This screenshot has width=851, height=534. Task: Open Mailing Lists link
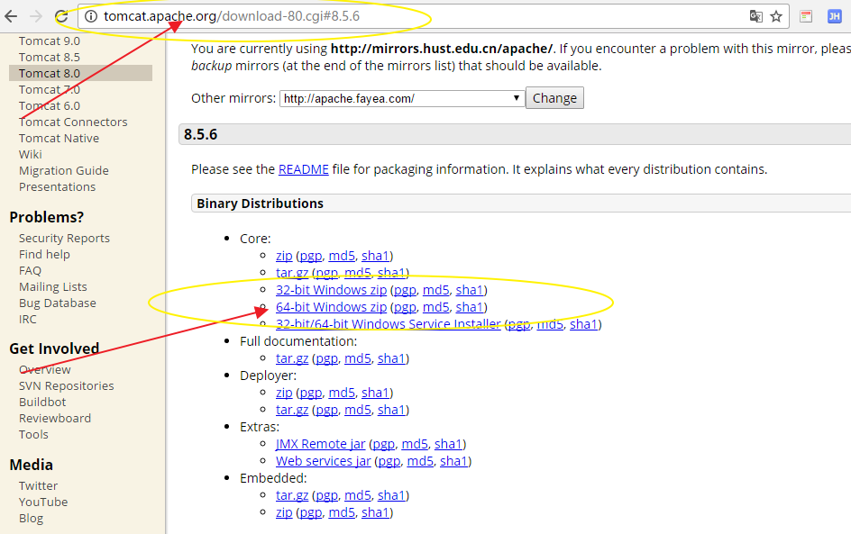(52, 286)
